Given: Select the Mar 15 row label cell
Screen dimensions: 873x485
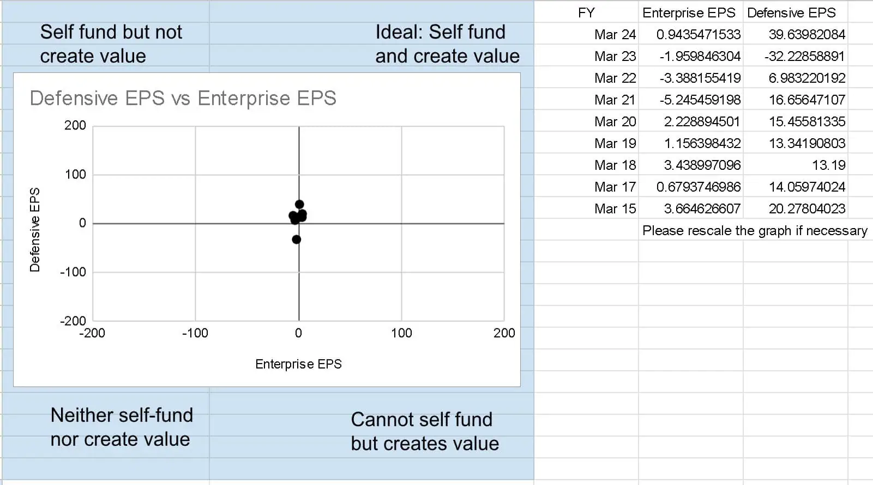Looking at the screenshot, I should point(586,208).
